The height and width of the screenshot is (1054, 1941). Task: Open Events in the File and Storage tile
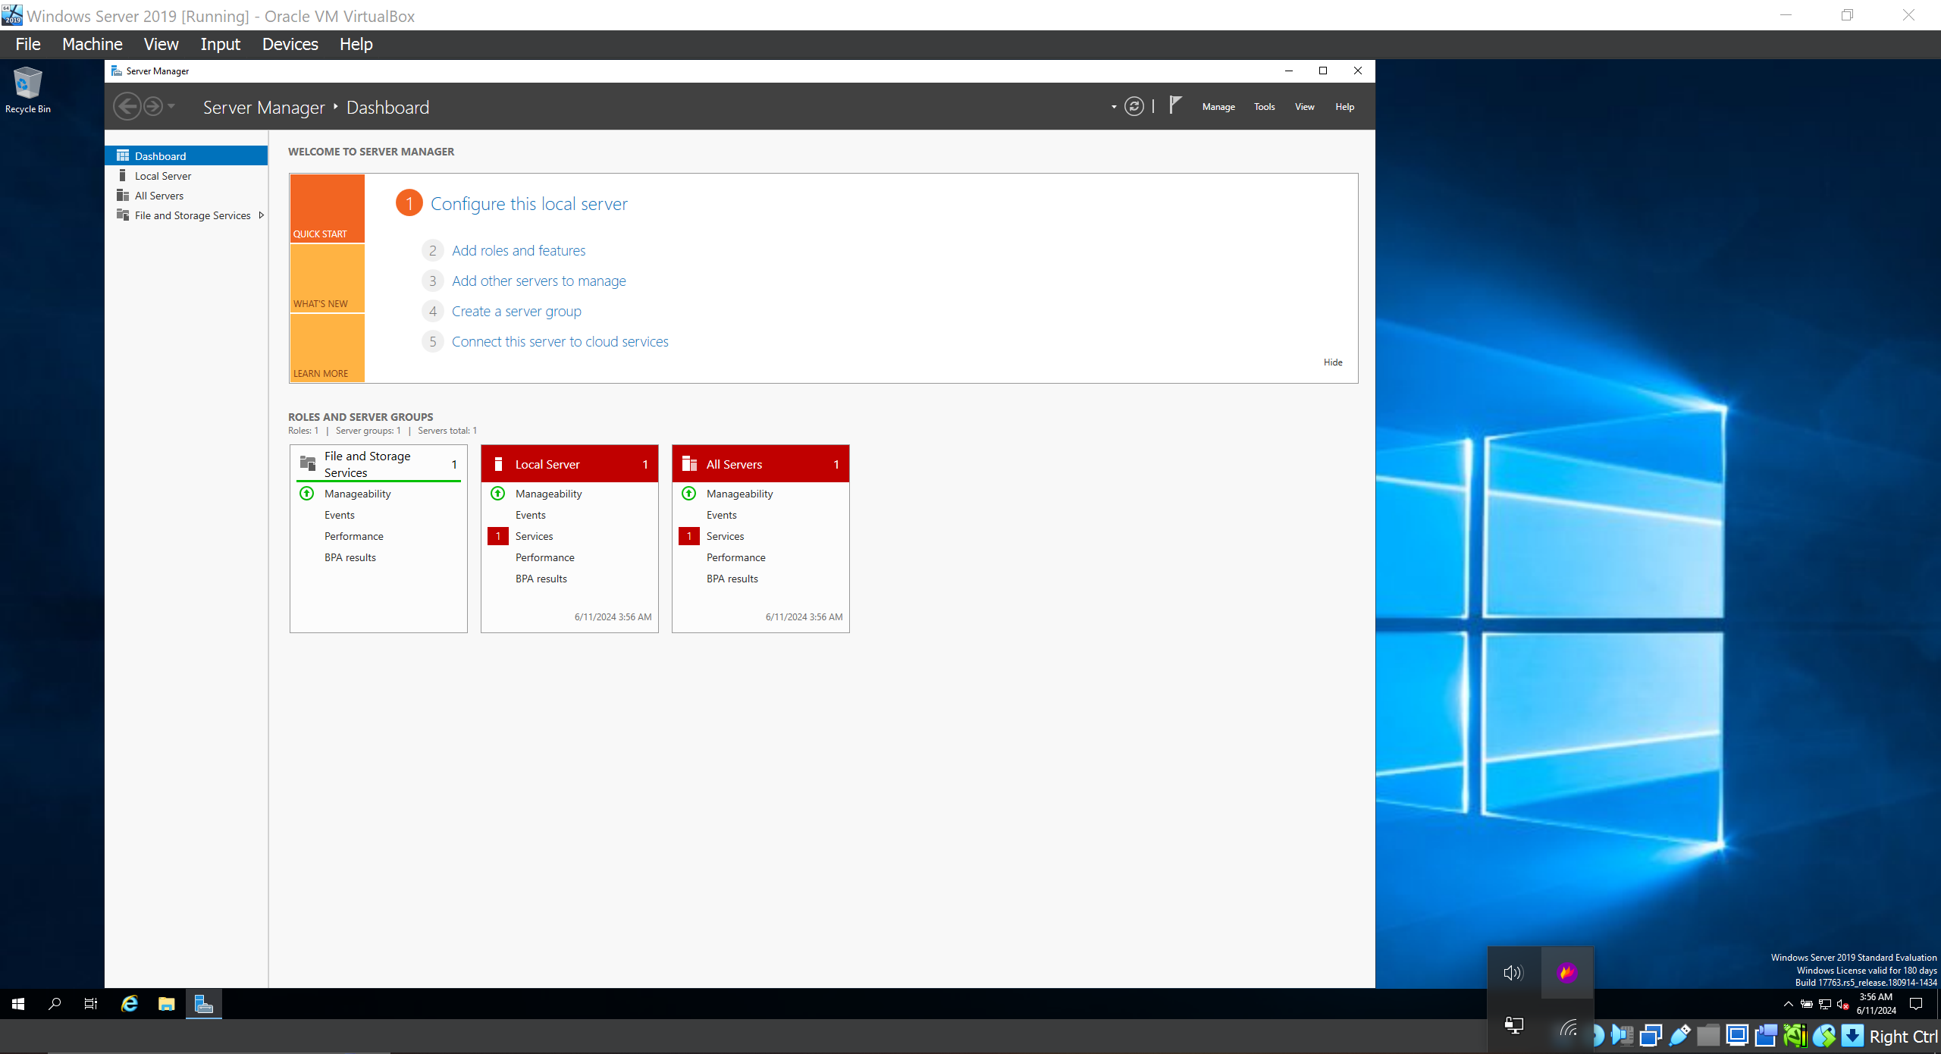coord(340,515)
